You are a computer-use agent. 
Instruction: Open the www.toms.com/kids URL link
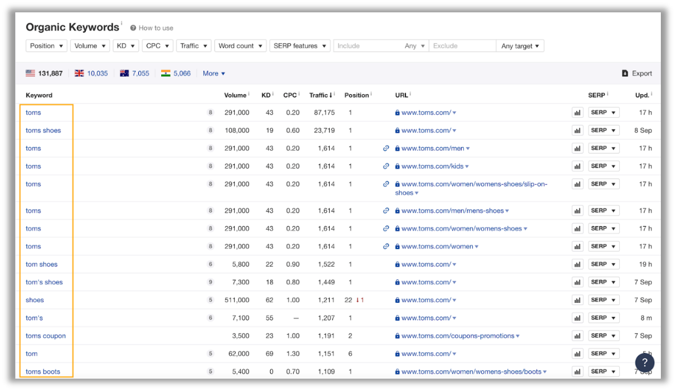click(432, 166)
